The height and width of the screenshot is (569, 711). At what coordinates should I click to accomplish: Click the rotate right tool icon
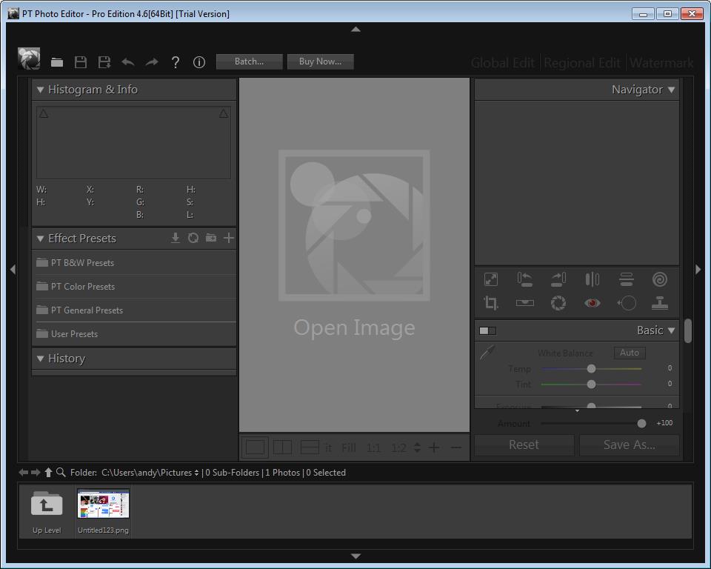pyautogui.click(x=558, y=279)
